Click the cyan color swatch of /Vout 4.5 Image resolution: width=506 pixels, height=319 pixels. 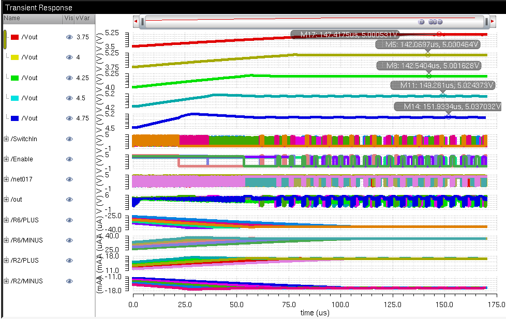pyautogui.click(x=15, y=98)
